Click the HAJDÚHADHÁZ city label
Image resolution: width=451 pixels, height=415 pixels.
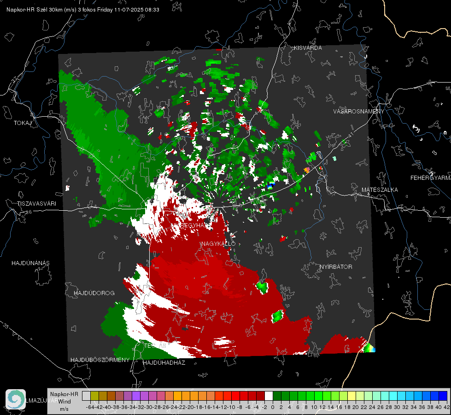pos(164,363)
